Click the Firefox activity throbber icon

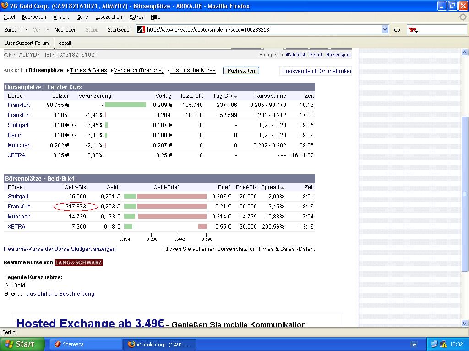[463, 17]
